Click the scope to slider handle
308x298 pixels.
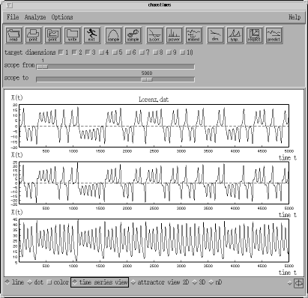(147, 79)
